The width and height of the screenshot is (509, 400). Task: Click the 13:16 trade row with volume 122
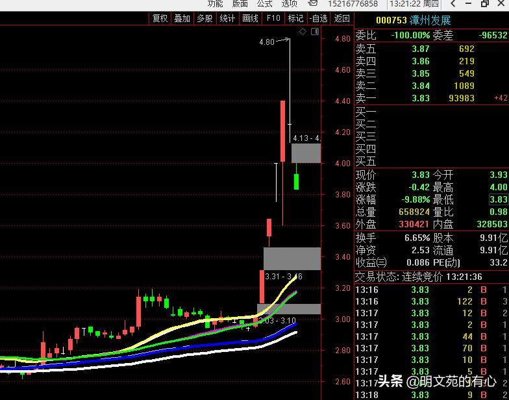432,301
